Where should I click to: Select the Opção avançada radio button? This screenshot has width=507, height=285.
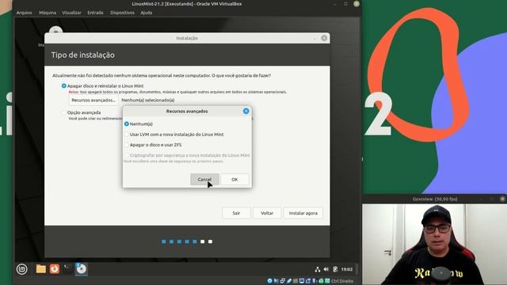[x=63, y=112]
